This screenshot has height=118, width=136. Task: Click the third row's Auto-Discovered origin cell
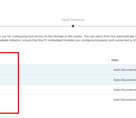[125, 90]
